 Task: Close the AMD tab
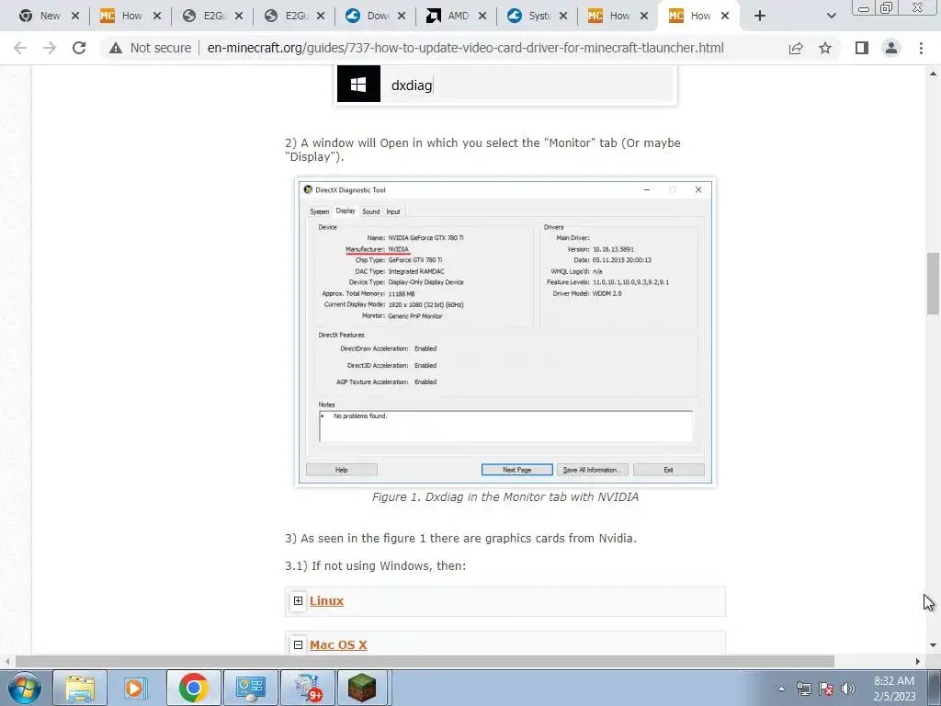click(482, 17)
